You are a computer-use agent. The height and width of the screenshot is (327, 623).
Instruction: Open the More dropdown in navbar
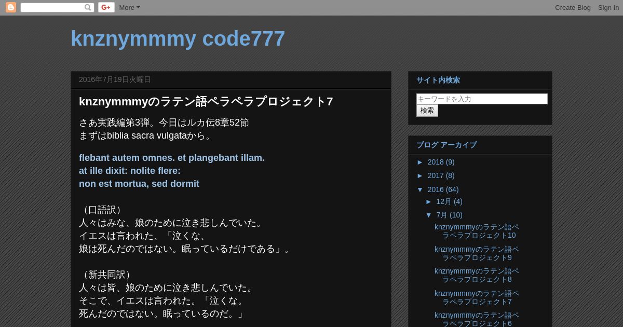(x=129, y=7)
